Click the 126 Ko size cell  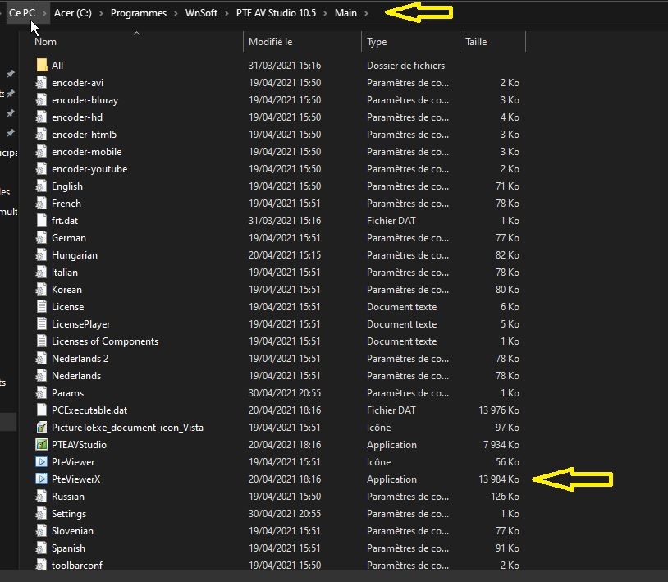point(505,497)
